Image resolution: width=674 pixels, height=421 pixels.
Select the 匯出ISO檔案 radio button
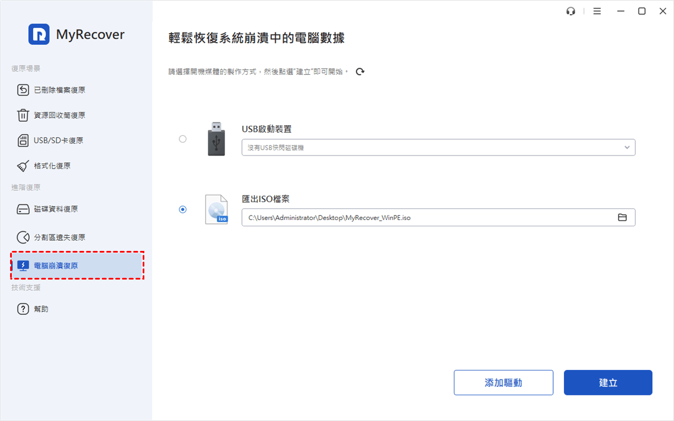tap(183, 209)
